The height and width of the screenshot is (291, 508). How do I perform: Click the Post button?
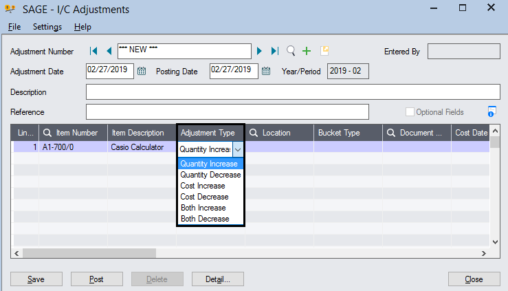(x=96, y=279)
